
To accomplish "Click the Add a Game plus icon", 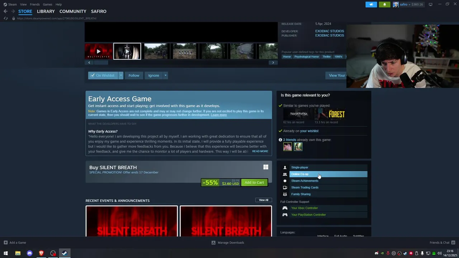I will coord(5,243).
